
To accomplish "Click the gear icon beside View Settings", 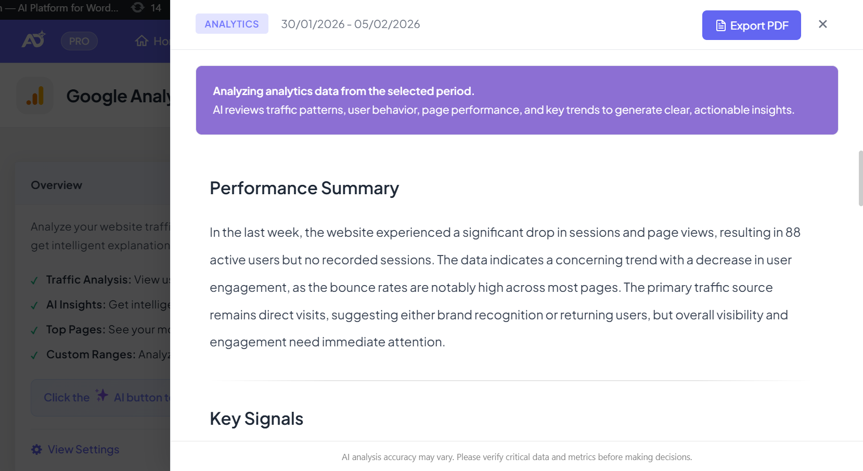I will pos(36,450).
